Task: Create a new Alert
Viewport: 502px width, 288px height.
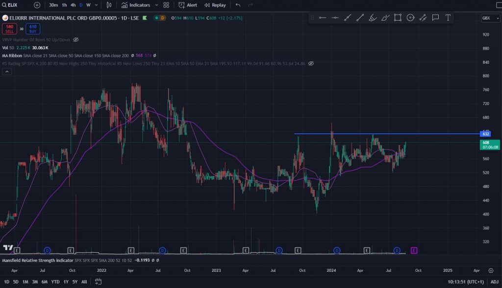Action: coord(188,5)
